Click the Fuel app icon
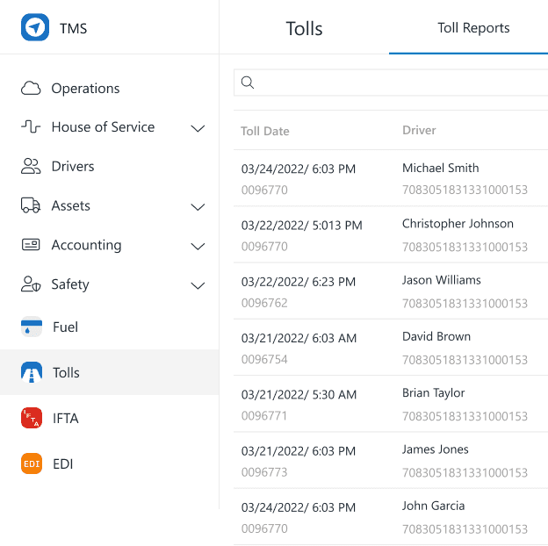Image resolution: width=548 pixels, height=546 pixels. click(x=32, y=327)
